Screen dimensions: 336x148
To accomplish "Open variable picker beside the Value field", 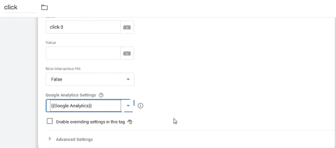I will (x=127, y=53).
